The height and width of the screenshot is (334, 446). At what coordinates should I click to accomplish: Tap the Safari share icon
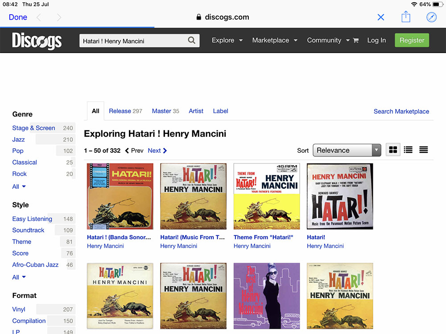(405, 17)
